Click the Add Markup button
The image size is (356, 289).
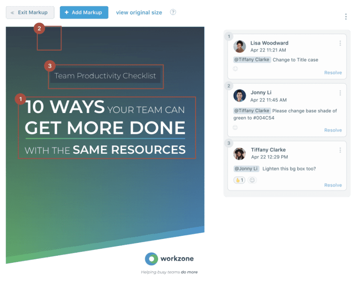[x=84, y=12]
